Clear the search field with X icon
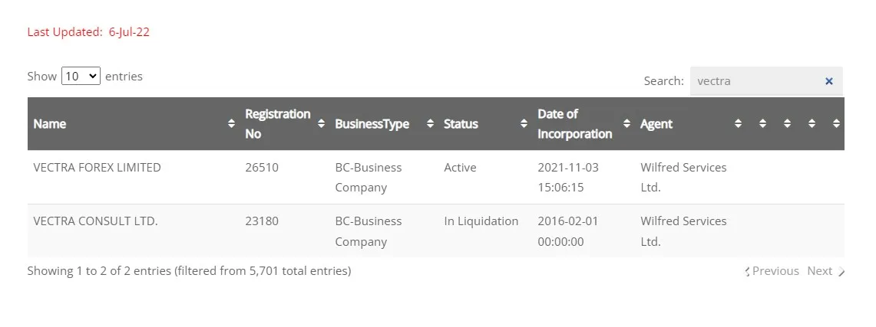876x327 pixels. pyautogui.click(x=829, y=81)
